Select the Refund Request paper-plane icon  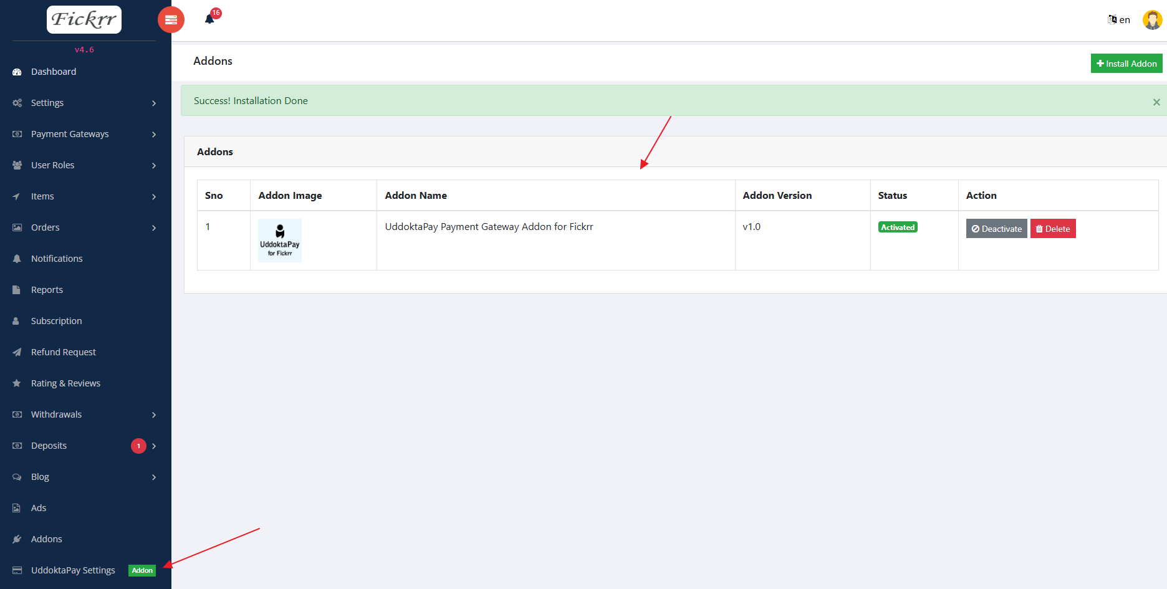(x=17, y=352)
